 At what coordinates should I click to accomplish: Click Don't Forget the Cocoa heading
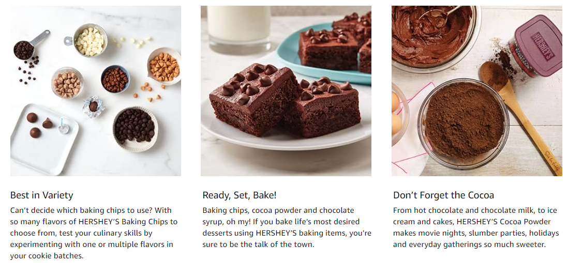[443, 195]
